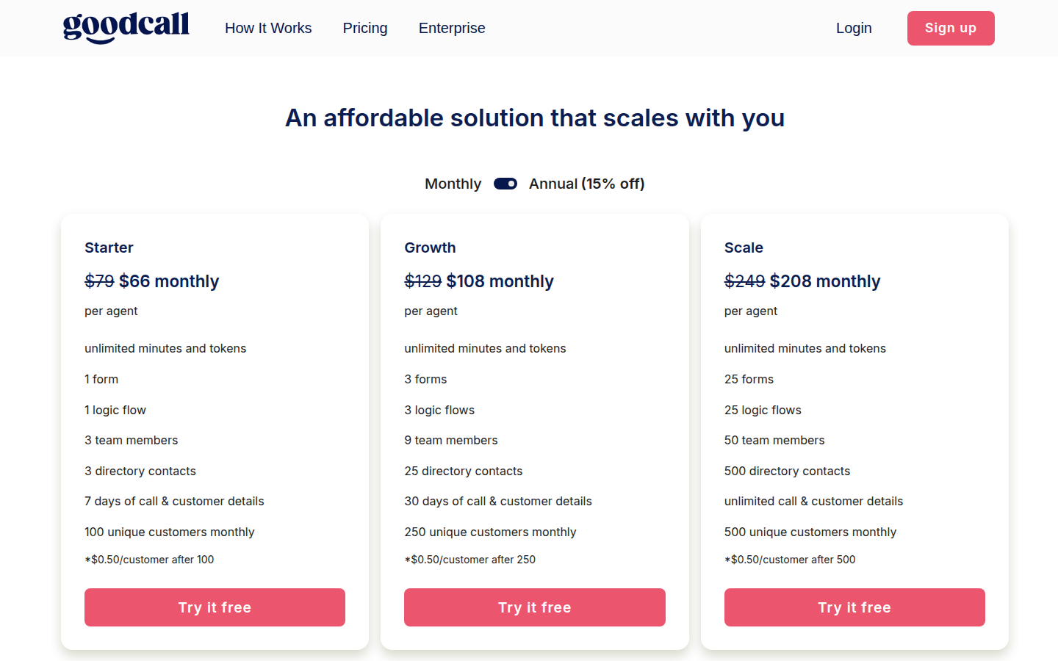Click the $208 monthly Scale price

(x=824, y=281)
